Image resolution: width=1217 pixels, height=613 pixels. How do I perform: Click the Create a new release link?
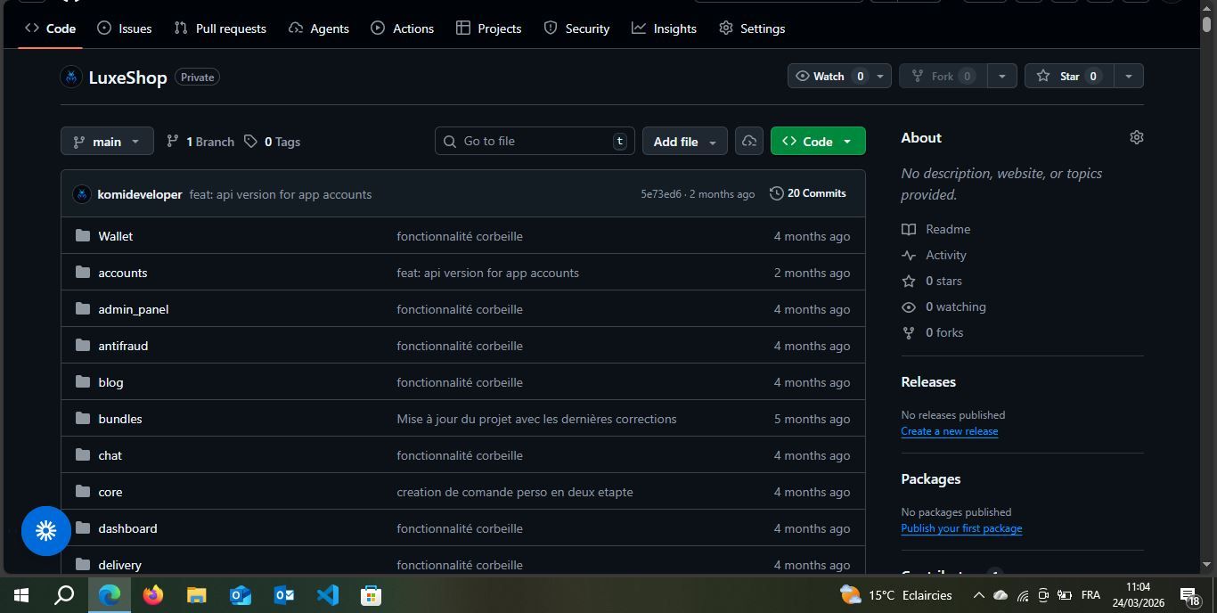click(x=949, y=431)
